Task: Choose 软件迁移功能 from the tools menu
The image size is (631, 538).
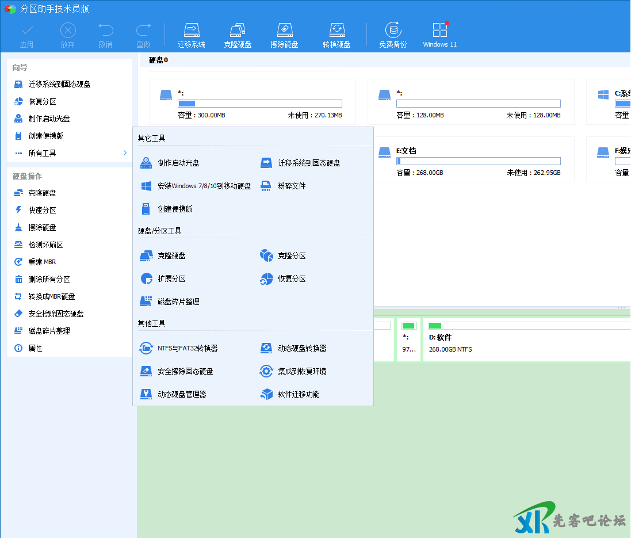Action: [299, 394]
